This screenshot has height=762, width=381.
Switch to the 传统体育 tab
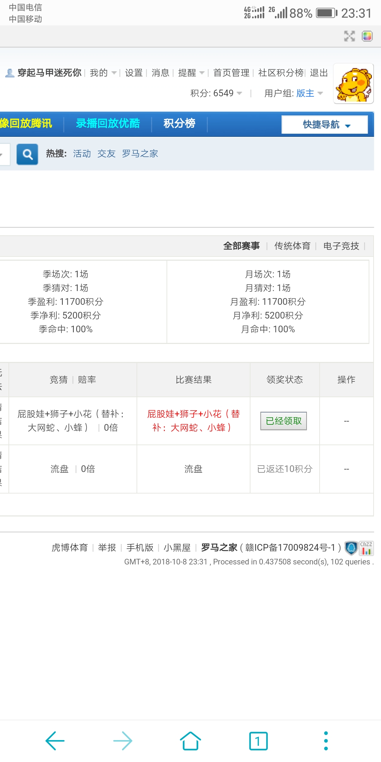click(x=292, y=246)
